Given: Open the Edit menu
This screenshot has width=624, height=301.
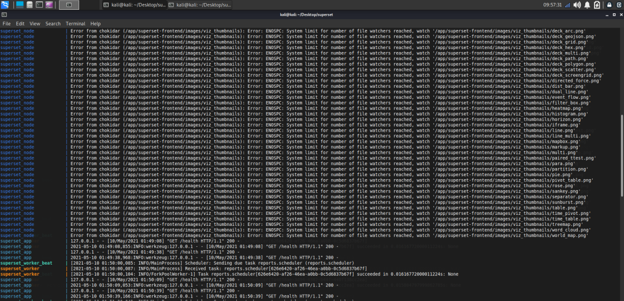Looking at the screenshot, I should (20, 24).
